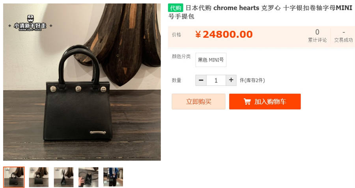The width and height of the screenshot is (355, 188).
Task: Click the main handbag product image
Action: tap(82, 82)
